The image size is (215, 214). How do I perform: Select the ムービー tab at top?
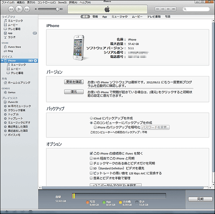click(x=137, y=17)
